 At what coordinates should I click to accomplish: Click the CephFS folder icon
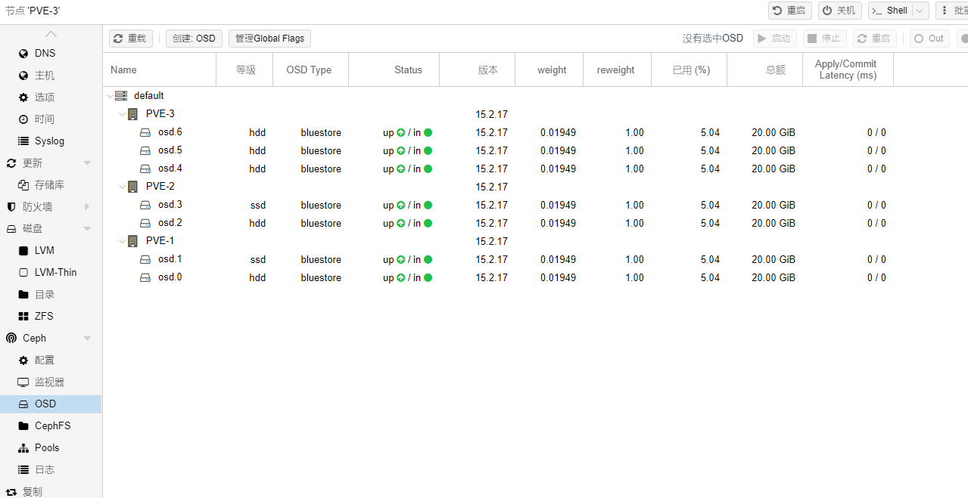click(23, 426)
